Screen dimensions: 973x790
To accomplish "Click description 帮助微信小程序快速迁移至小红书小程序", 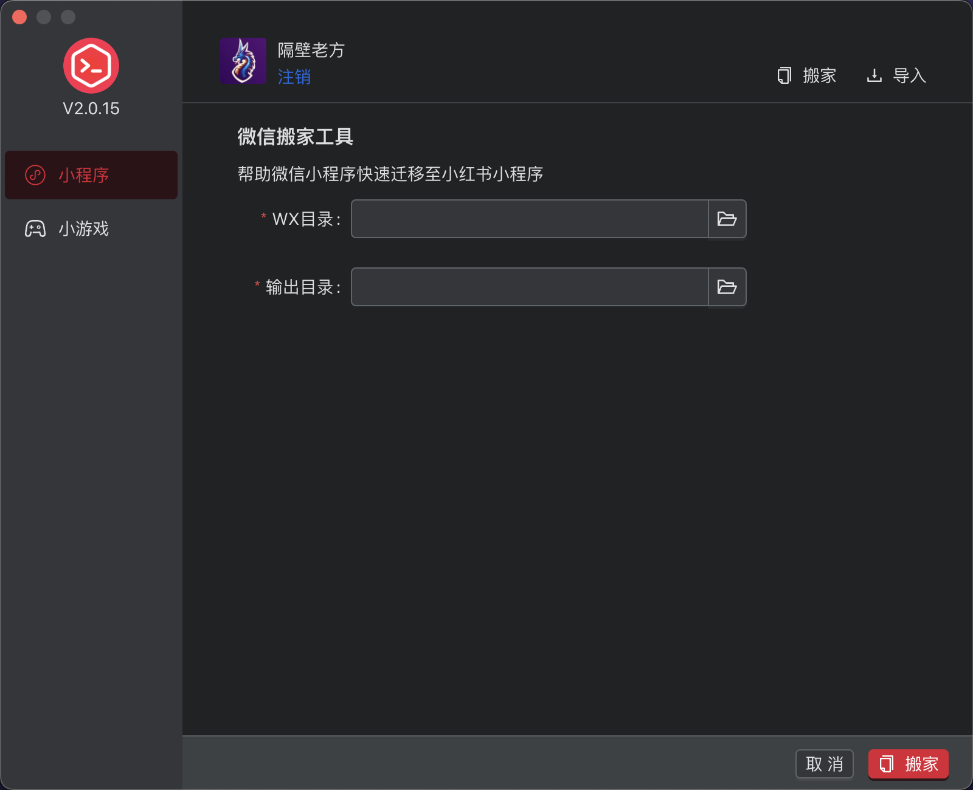I will coord(390,174).
